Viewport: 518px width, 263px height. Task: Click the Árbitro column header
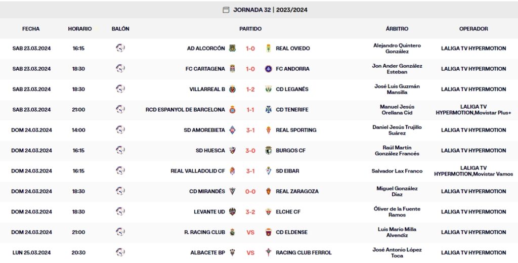coord(397,29)
